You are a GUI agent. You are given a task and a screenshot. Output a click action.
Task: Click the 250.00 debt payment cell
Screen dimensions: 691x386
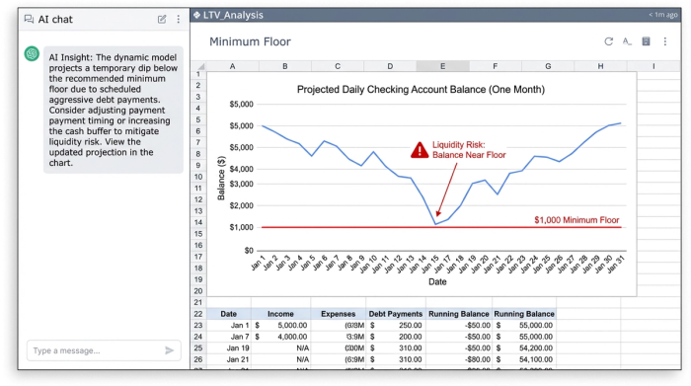click(x=396, y=325)
